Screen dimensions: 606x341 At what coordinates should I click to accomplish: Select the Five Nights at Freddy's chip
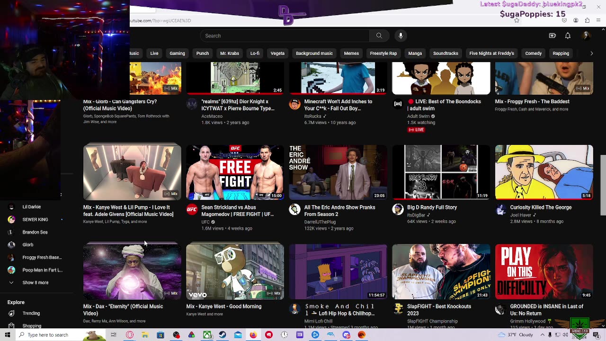click(491, 53)
